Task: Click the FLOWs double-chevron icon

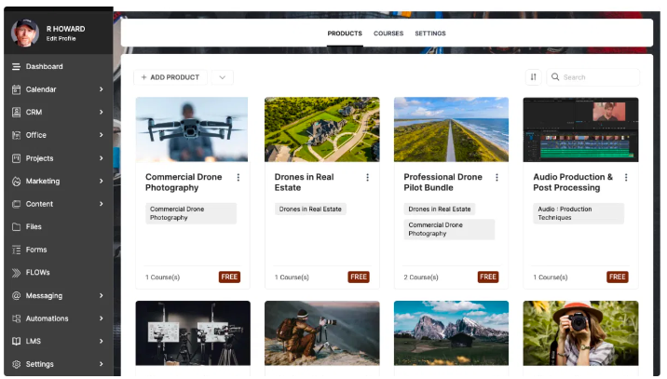Action: (16, 273)
